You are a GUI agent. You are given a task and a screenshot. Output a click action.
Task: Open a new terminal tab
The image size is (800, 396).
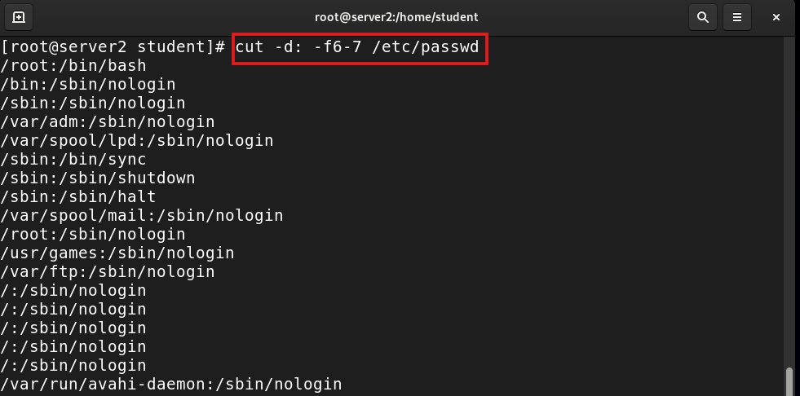[19, 17]
